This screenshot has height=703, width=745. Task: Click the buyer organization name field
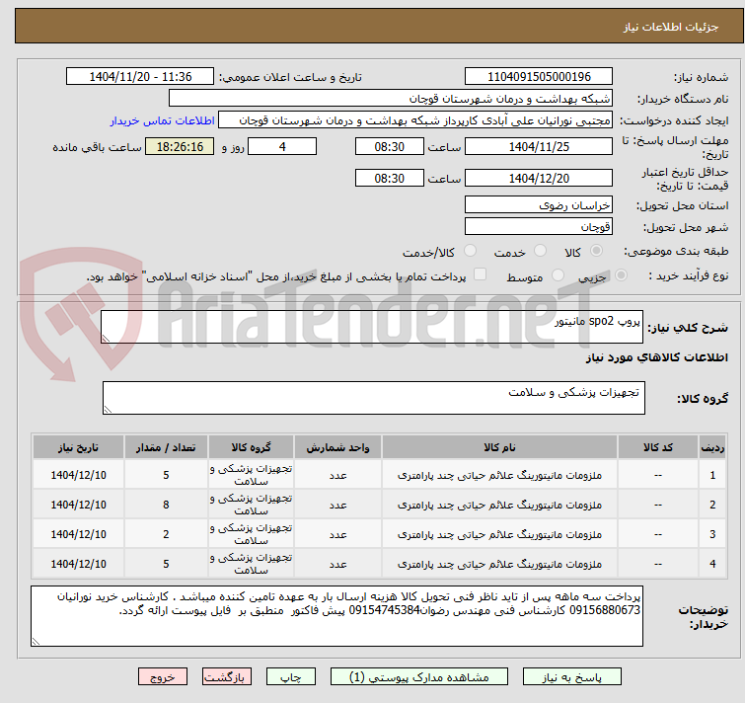(x=391, y=99)
